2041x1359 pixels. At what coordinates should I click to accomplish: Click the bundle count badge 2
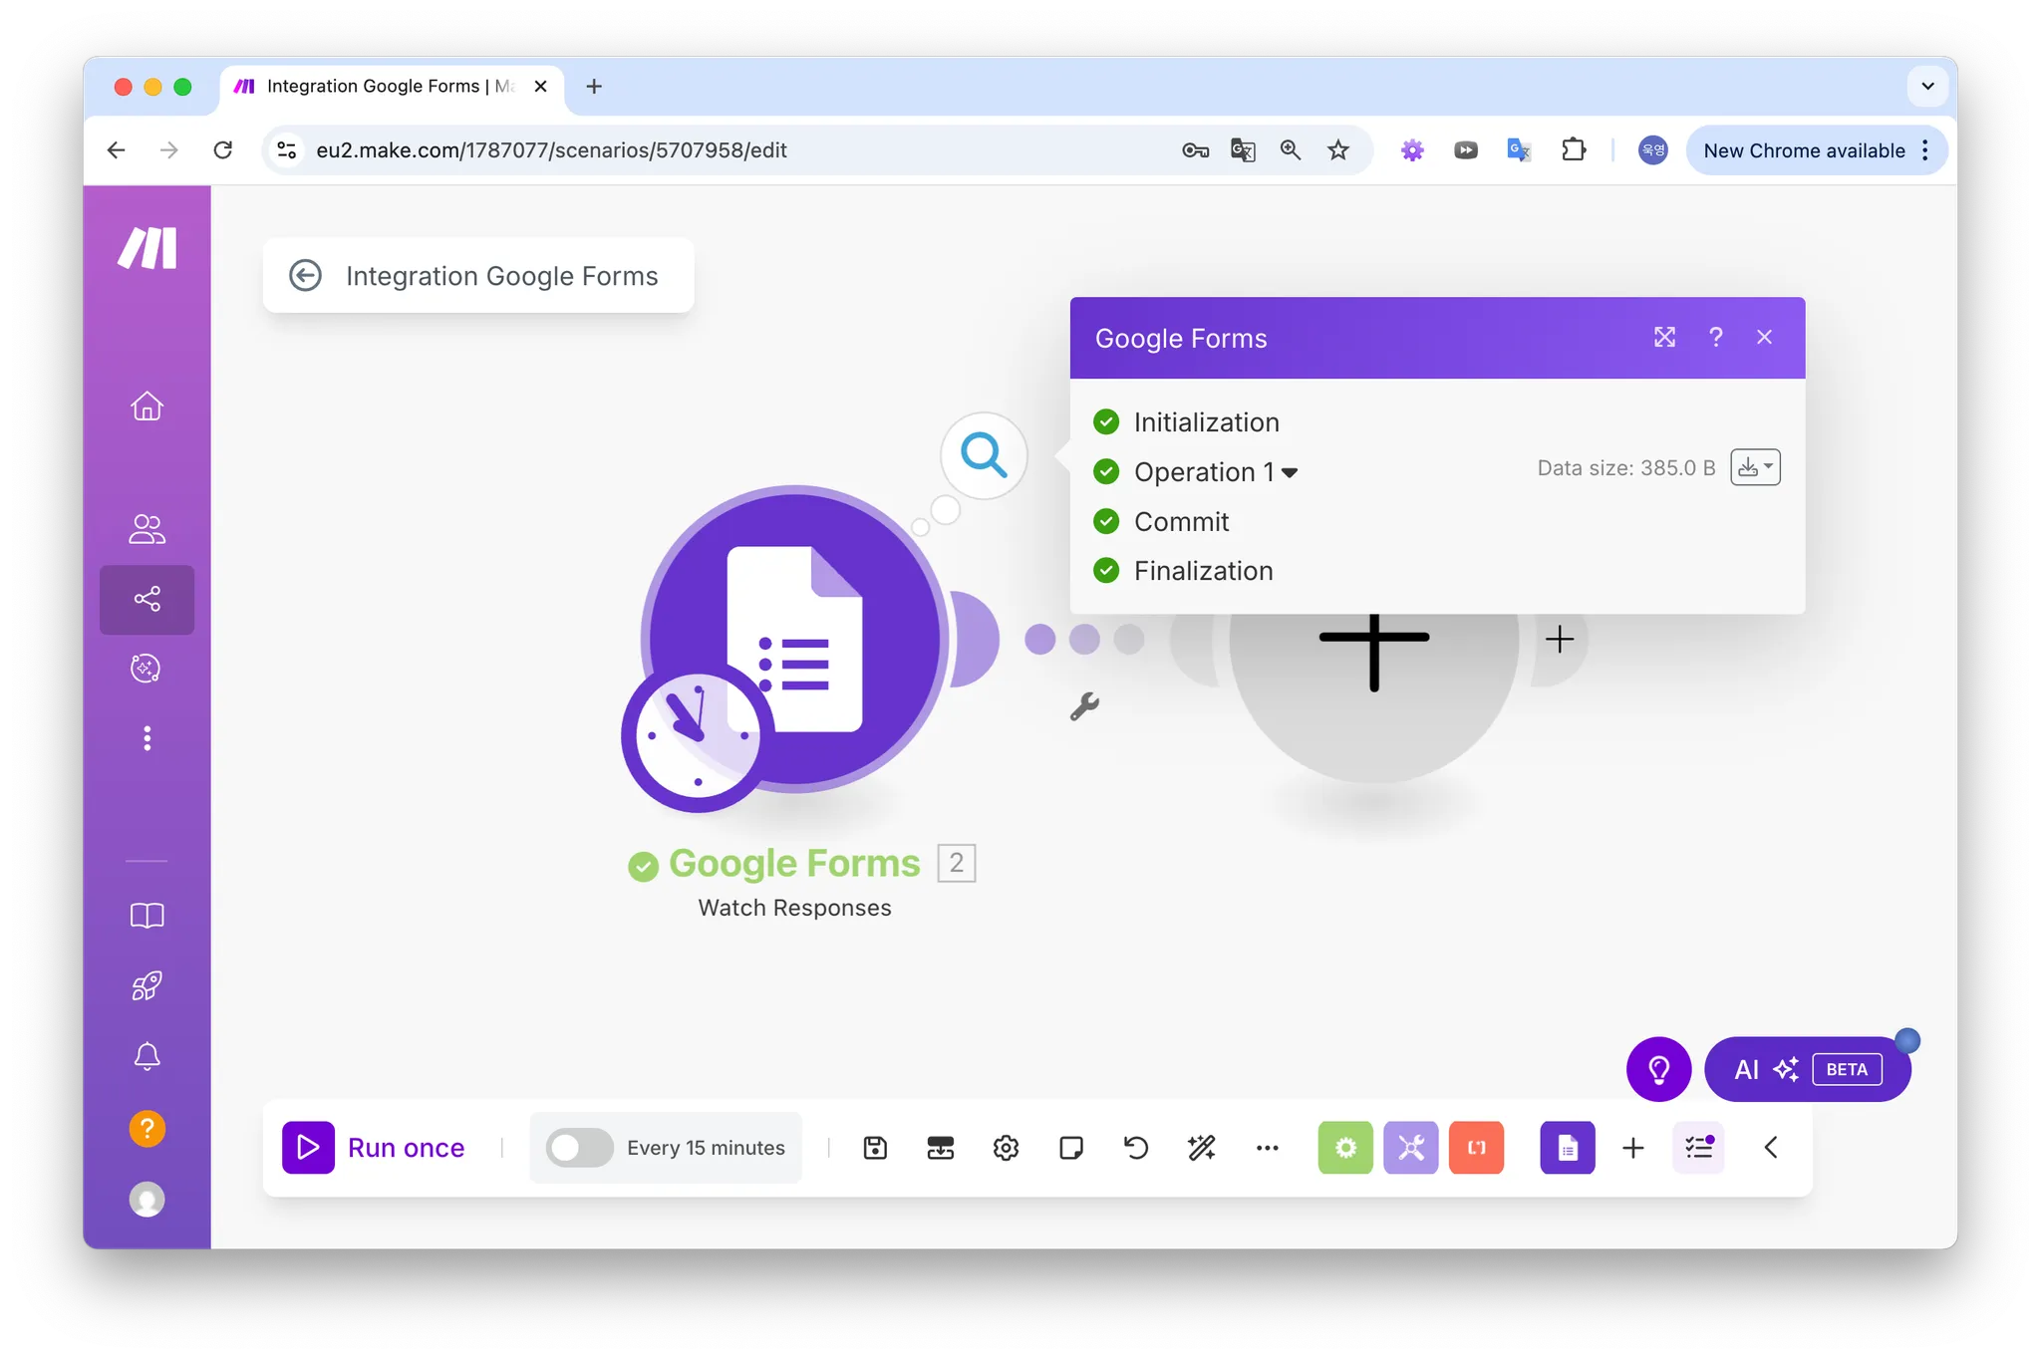point(957,863)
